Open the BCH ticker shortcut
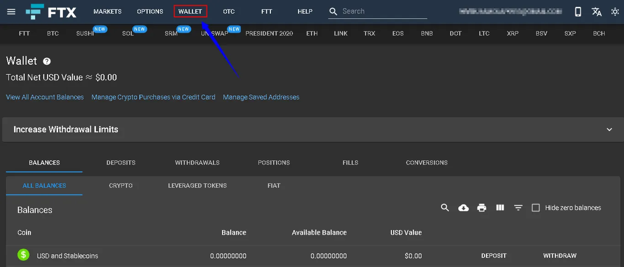Viewport: 624px width, 267px height. tap(599, 33)
